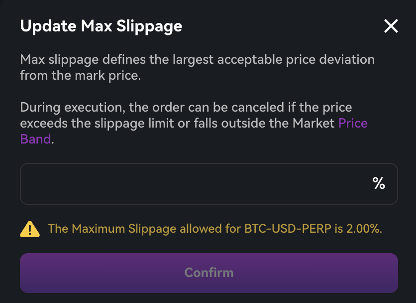Click the percent symbol in slippage field
Viewport: 416px width, 303px height.
click(379, 183)
